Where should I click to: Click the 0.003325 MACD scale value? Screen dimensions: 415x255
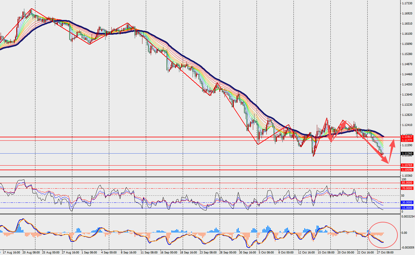408,217
